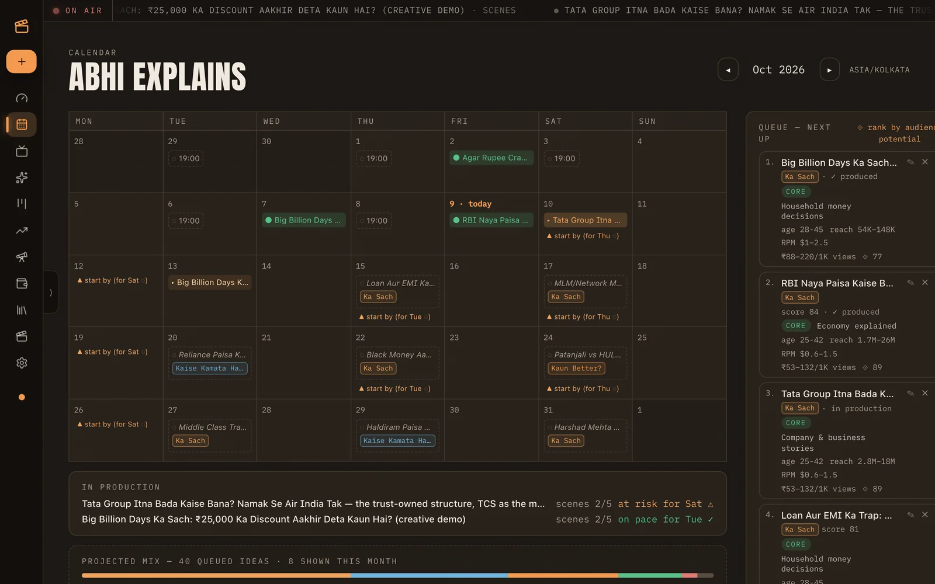Viewport: 935px width, 584px height.
Task: Click ASIA/KOLKATA timezone label
Action: click(879, 69)
